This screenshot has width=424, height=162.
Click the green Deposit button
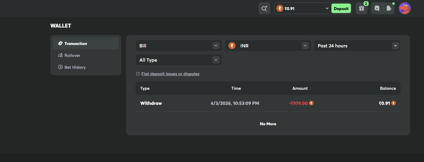pyautogui.click(x=341, y=8)
